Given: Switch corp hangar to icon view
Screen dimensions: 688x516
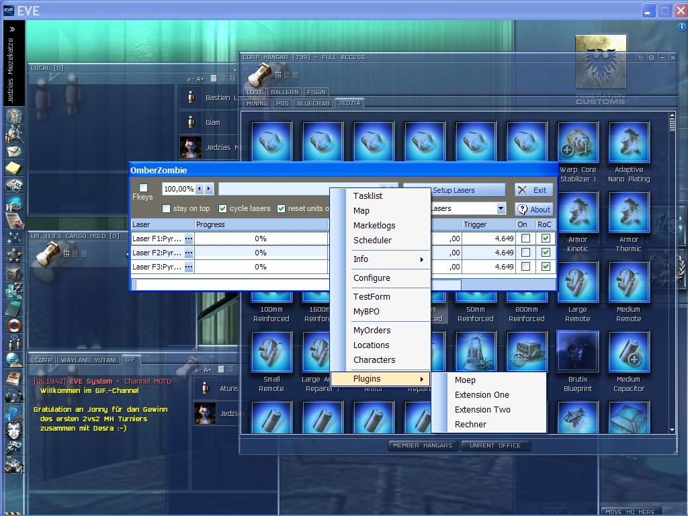Looking at the screenshot, I should pos(277,75).
